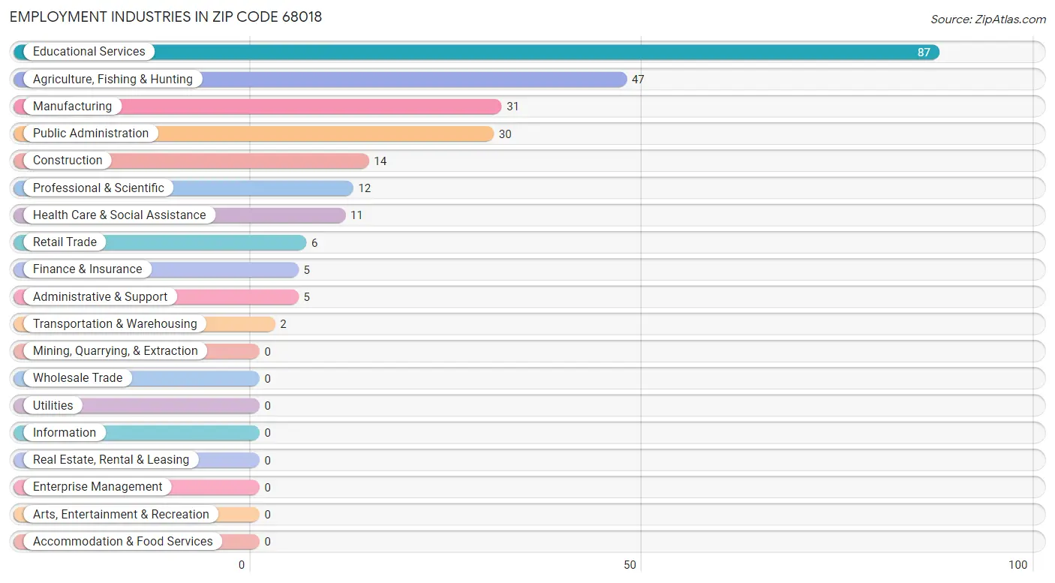Image resolution: width=1055 pixels, height=583 pixels.
Task: Click the value 31 beside the Manufacturing bar
Action: [x=512, y=107]
